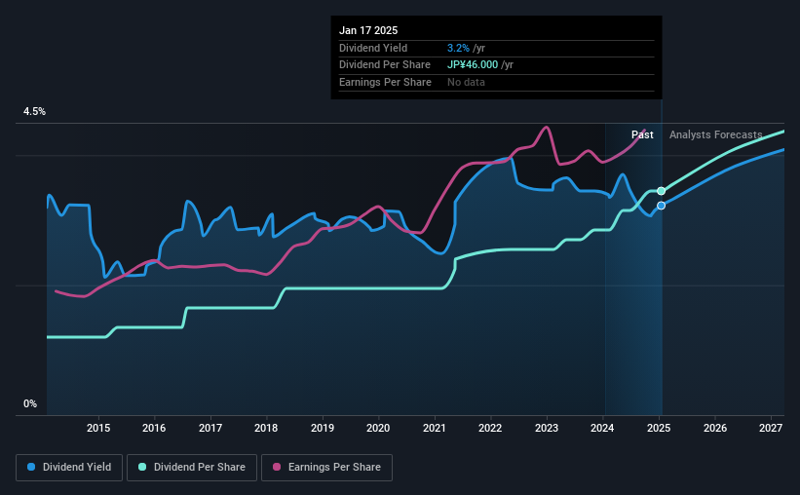
Task: Click the 2017 x-axis label
Action: (x=210, y=428)
